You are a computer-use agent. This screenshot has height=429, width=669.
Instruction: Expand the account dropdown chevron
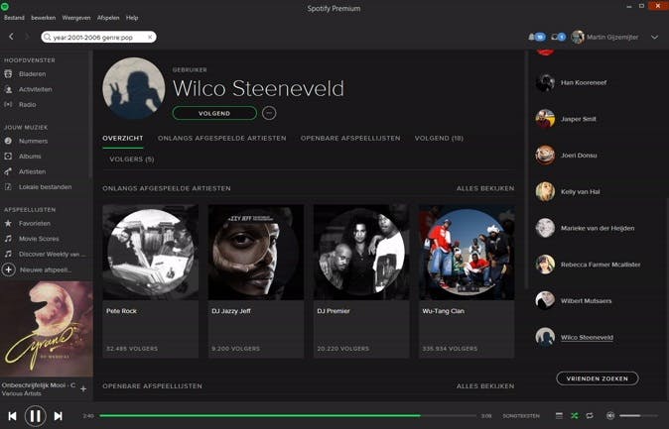[654, 37]
